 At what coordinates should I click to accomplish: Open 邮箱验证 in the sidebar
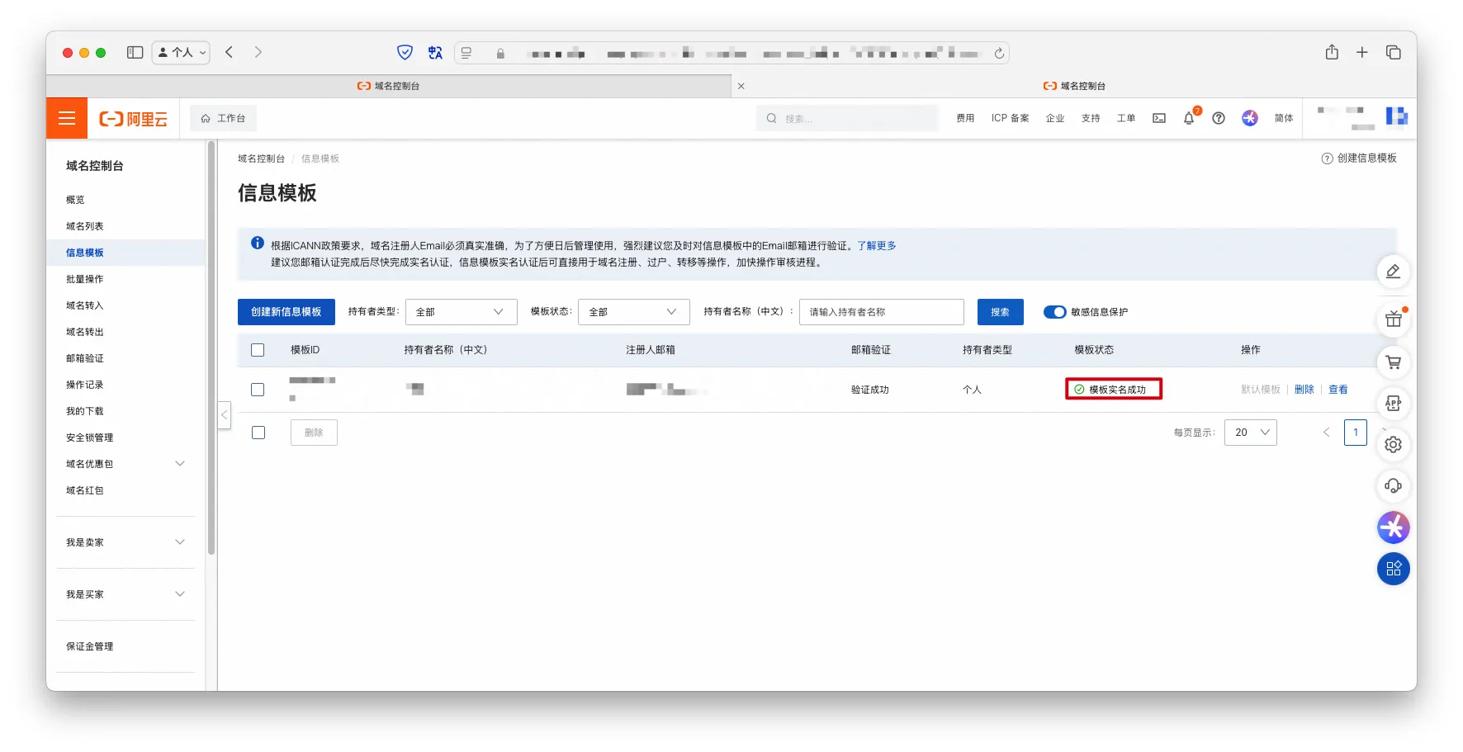click(x=85, y=358)
